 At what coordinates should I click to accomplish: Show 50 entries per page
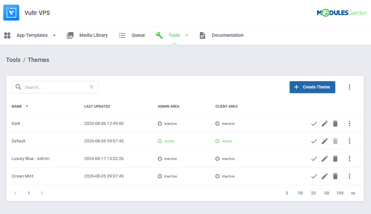pyautogui.click(x=327, y=193)
